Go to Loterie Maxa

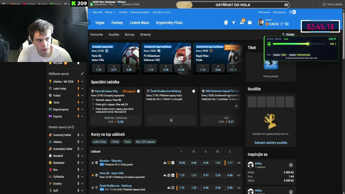click(139, 23)
